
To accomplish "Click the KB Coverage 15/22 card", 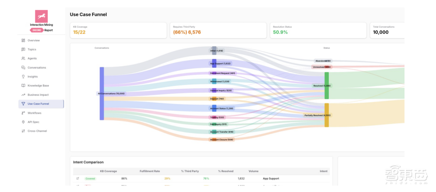I will click(119, 30).
